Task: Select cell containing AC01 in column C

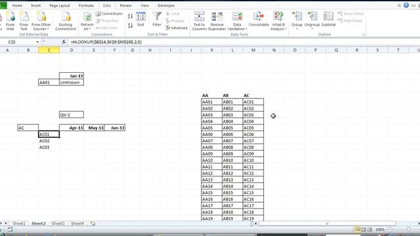Action: (x=49, y=134)
